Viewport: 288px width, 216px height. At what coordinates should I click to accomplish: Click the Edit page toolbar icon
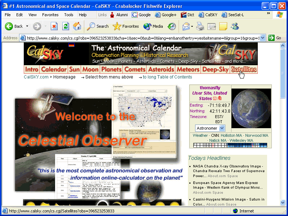211,26
